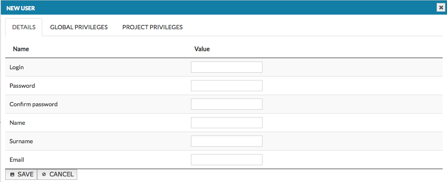Click the Confirm password row label
Viewport: 447px width, 182px height.
[x=33, y=104]
